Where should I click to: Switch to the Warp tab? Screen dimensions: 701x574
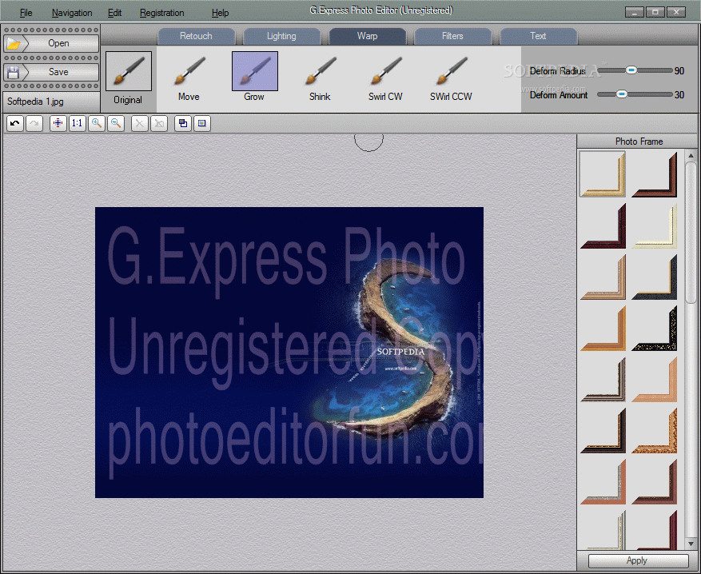367,36
